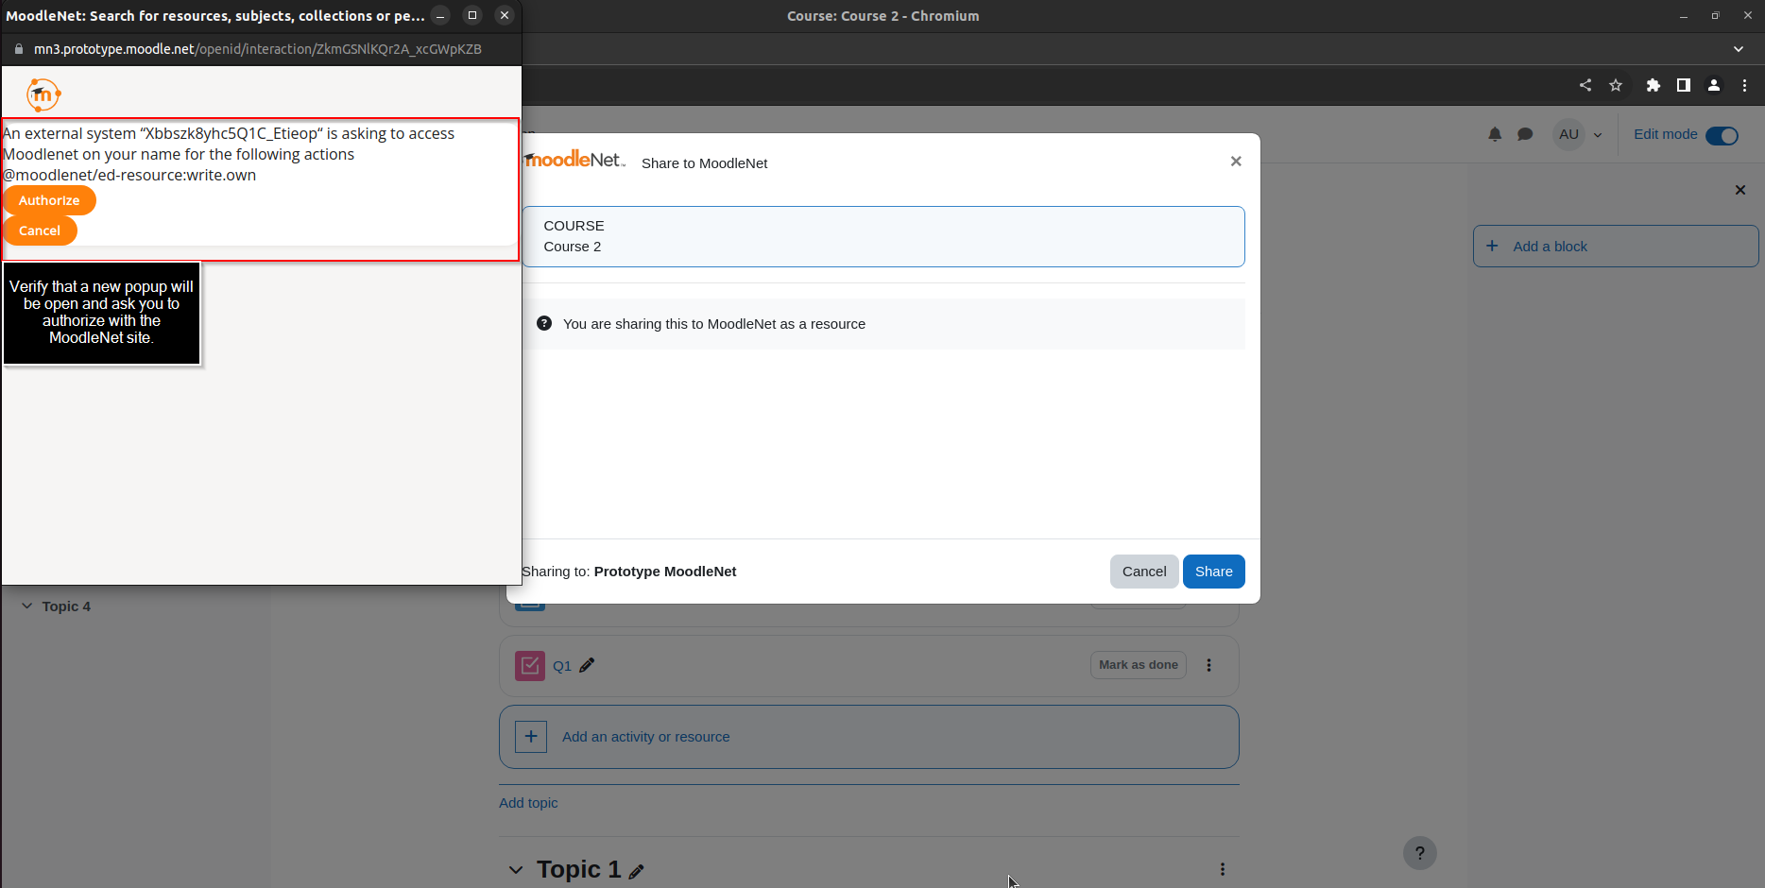Screen dimensions: 1765x888
Task: Click Mark as done for Q1
Action: (1139, 665)
